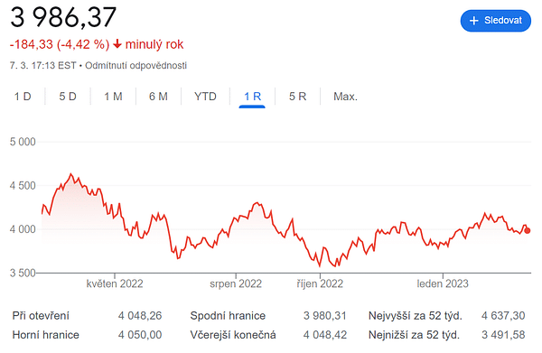Switch to the 1 D range tab
Screen dimensions: 542x353
click(x=23, y=97)
